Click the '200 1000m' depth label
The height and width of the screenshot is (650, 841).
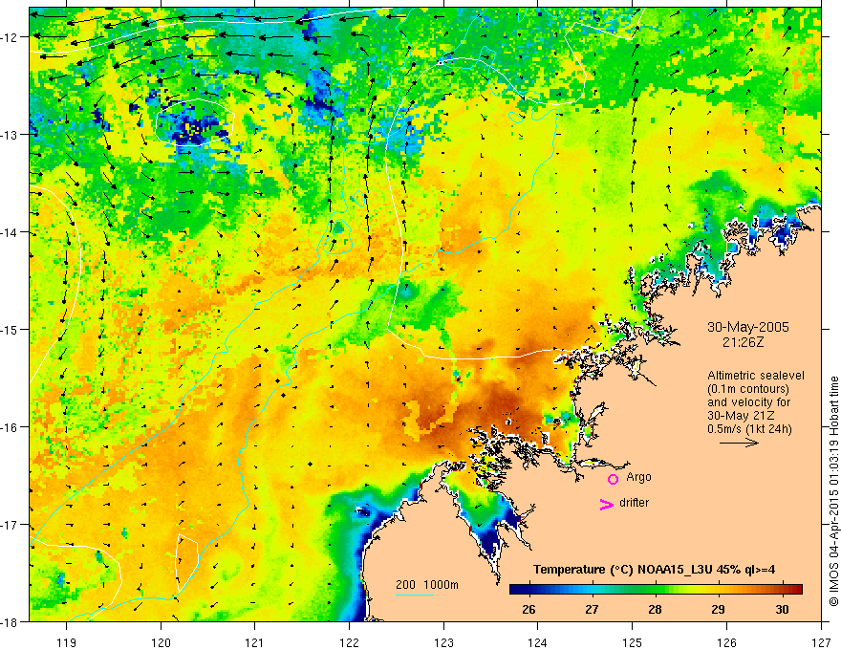coord(427,585)
